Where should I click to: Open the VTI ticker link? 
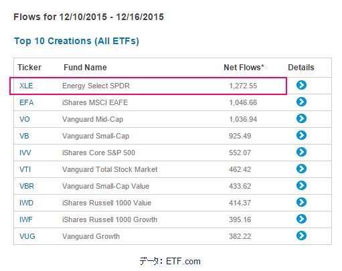(x=25, y=169)
